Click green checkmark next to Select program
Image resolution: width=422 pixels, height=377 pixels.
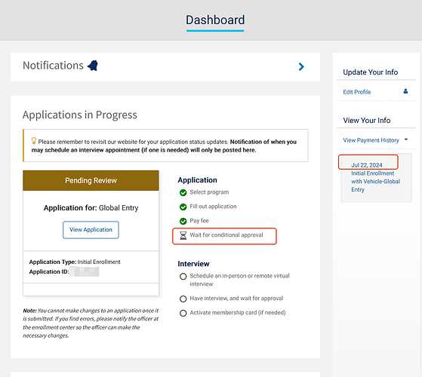point(183,193)
